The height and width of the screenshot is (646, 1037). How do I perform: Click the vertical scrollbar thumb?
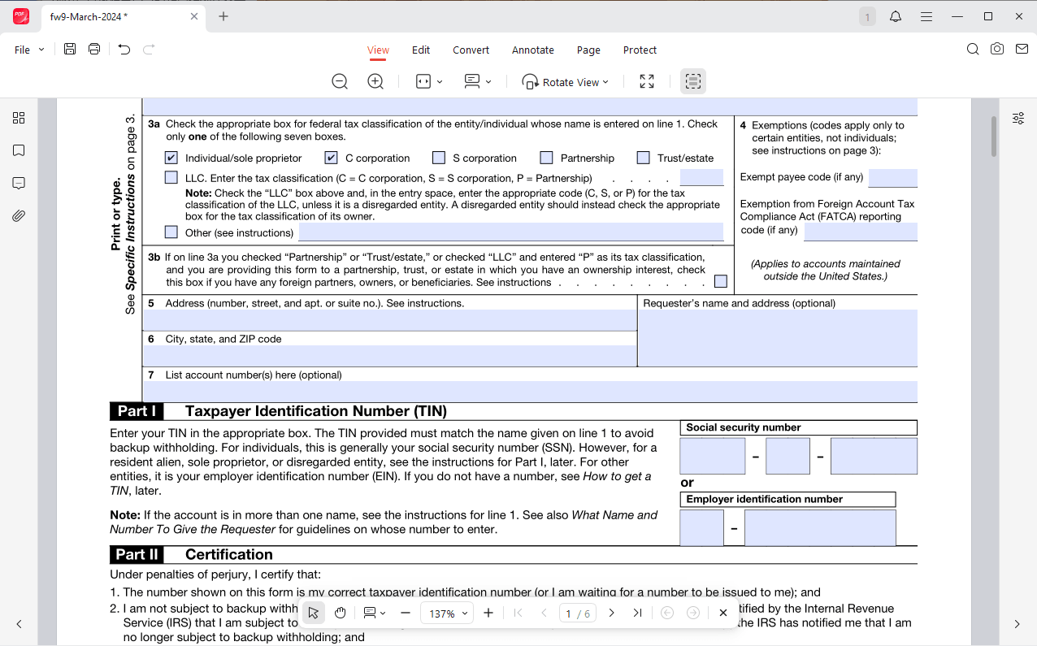[994, 137]
